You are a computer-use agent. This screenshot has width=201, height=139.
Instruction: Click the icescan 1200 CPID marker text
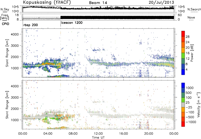pos(72,23)
